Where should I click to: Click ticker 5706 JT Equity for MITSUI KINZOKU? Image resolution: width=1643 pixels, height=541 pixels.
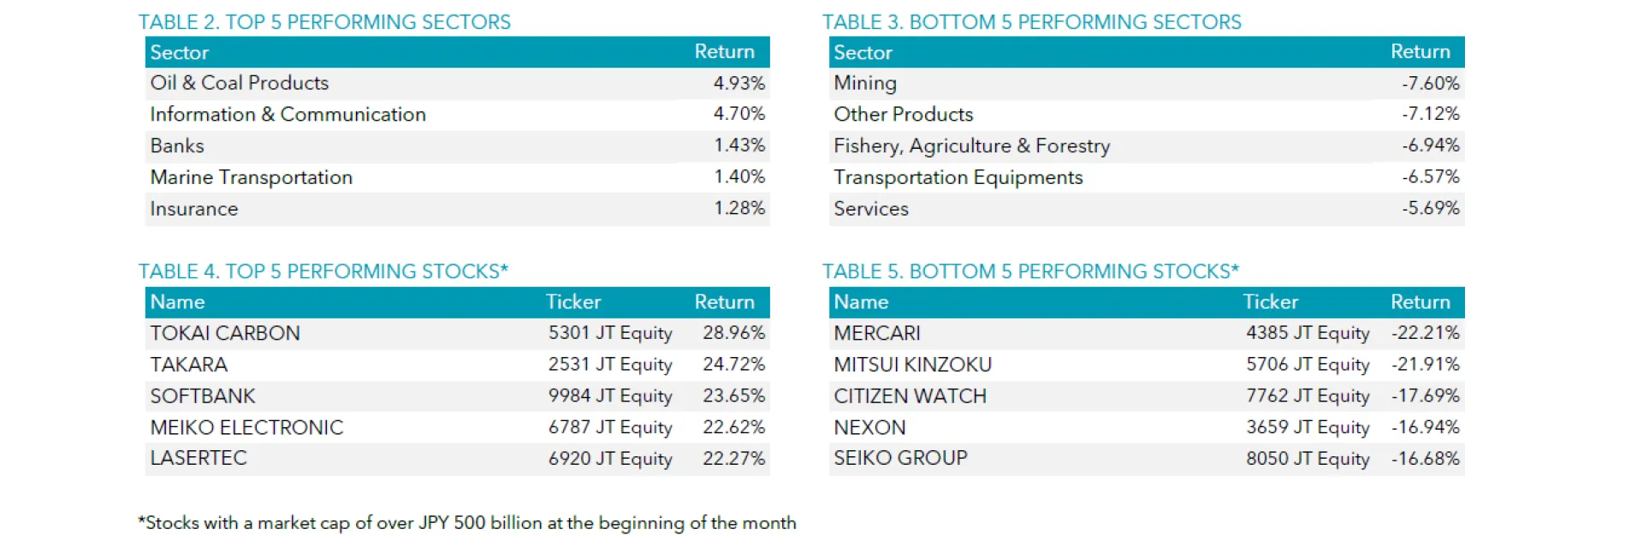coord(1308,365)
